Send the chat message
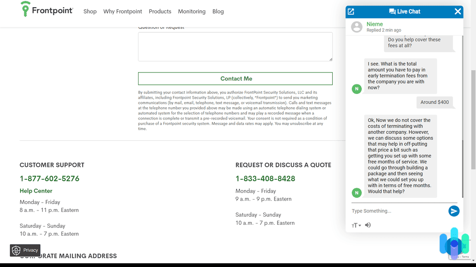Screen dimensions: 476x267 [454, 211]
